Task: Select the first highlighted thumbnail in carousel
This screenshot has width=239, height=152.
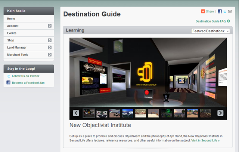Action: 89,113
